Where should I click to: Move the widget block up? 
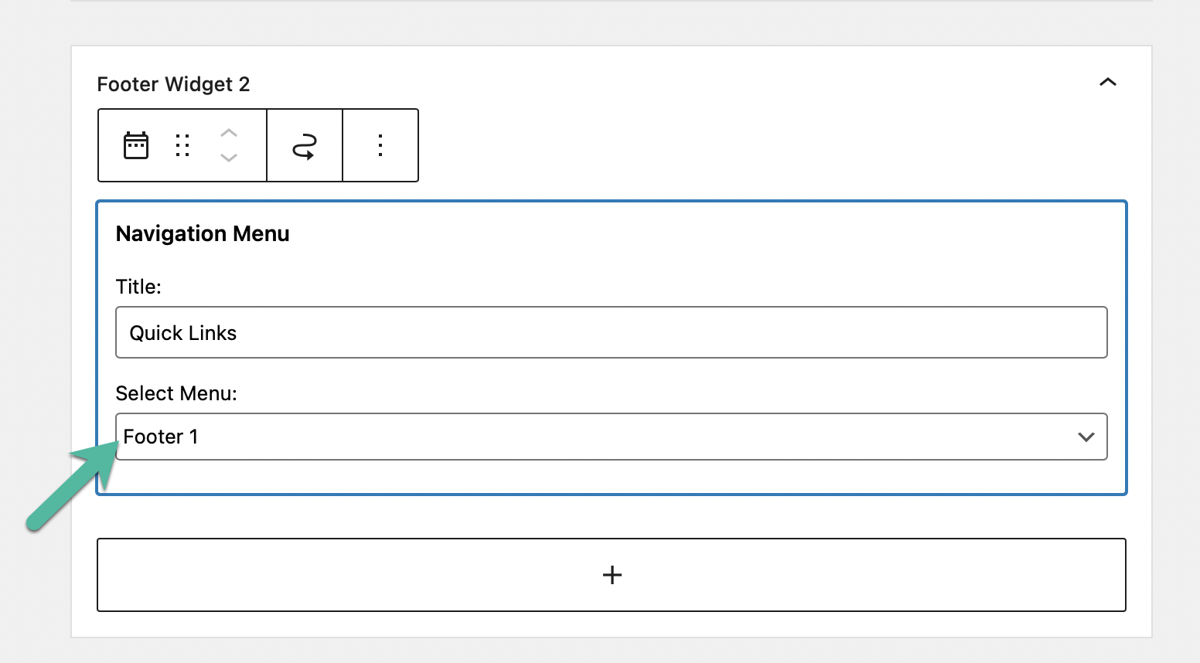coord(229,133)
